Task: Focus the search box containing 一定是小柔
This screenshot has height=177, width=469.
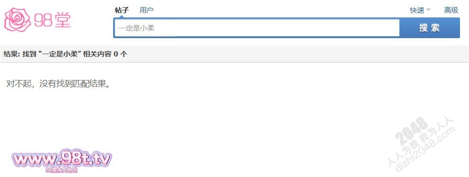Action: click(257, 28)
